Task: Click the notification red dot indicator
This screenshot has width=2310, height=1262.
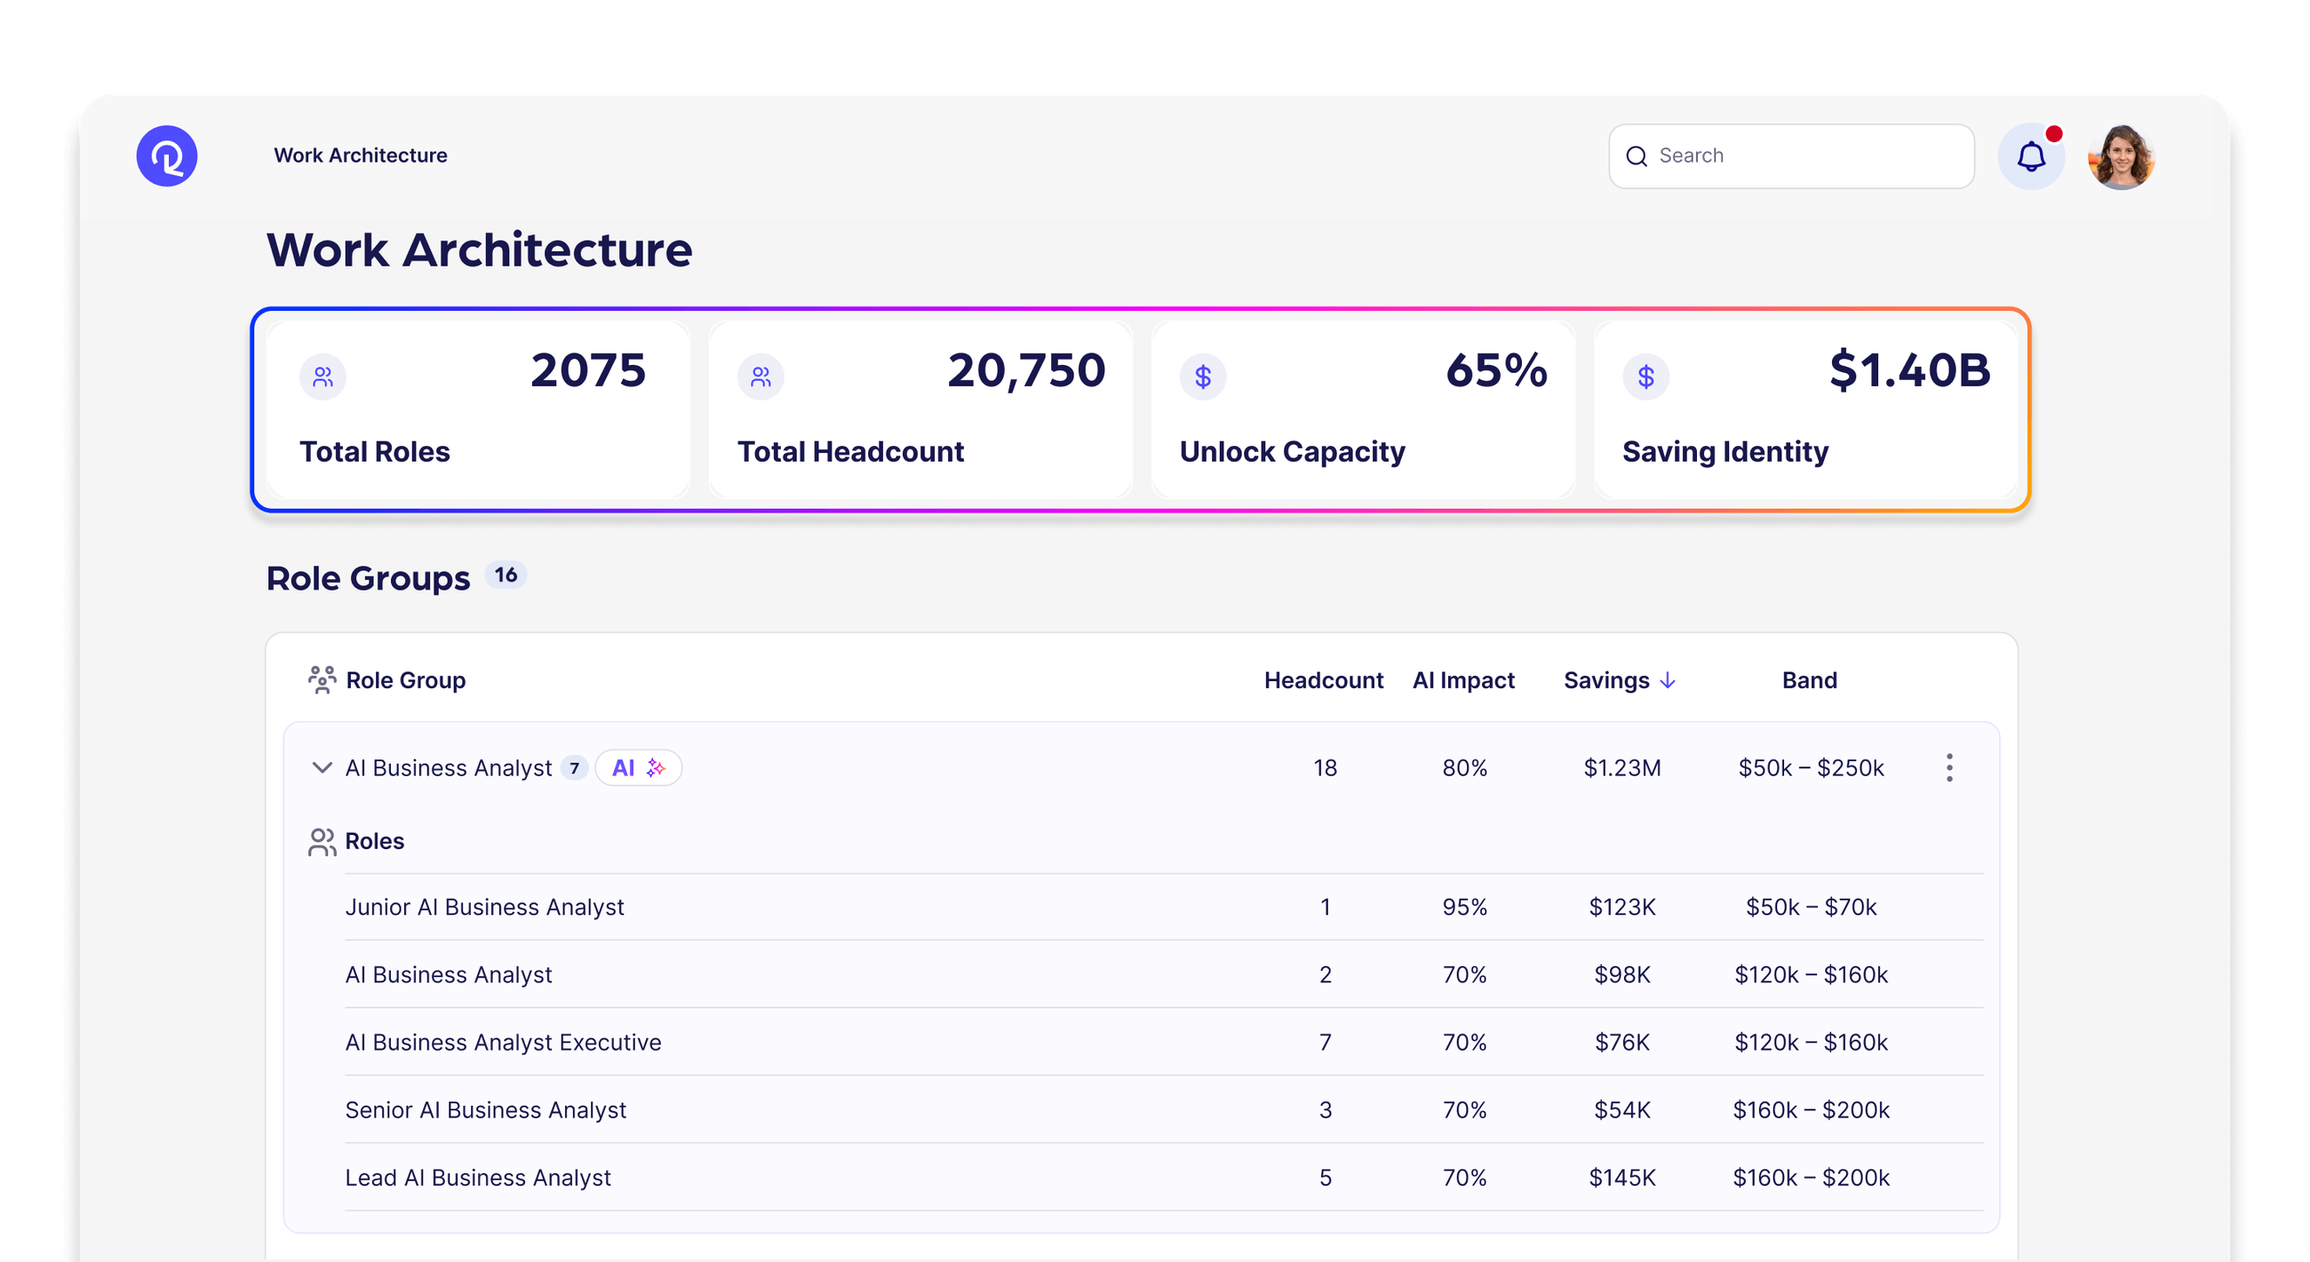Action: (2055, 132)
